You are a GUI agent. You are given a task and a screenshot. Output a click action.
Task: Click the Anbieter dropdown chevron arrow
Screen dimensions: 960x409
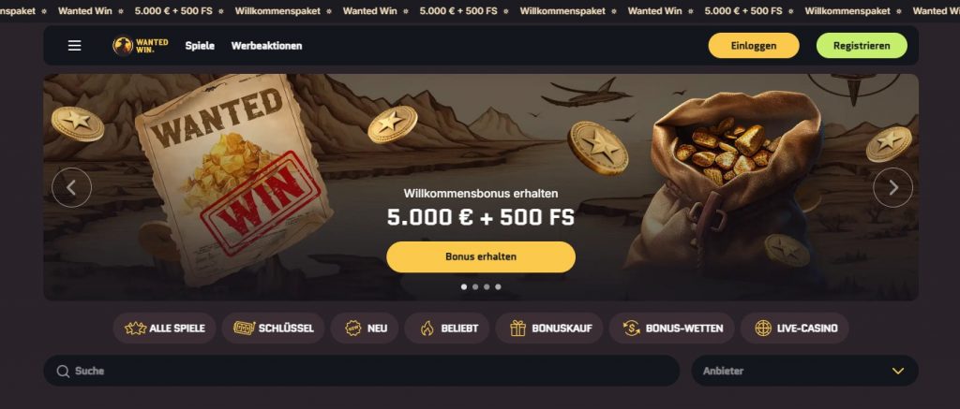[x=897, y=372]
